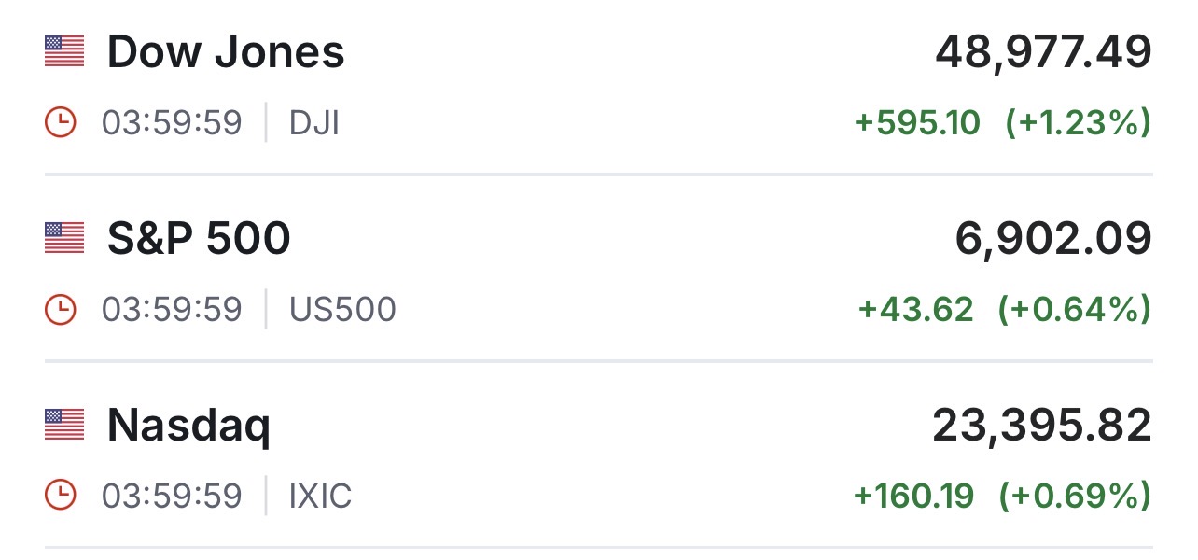Open the S&P 500 index name
Viewport: 1198px width, 560px height.
(x=199, y=239)
